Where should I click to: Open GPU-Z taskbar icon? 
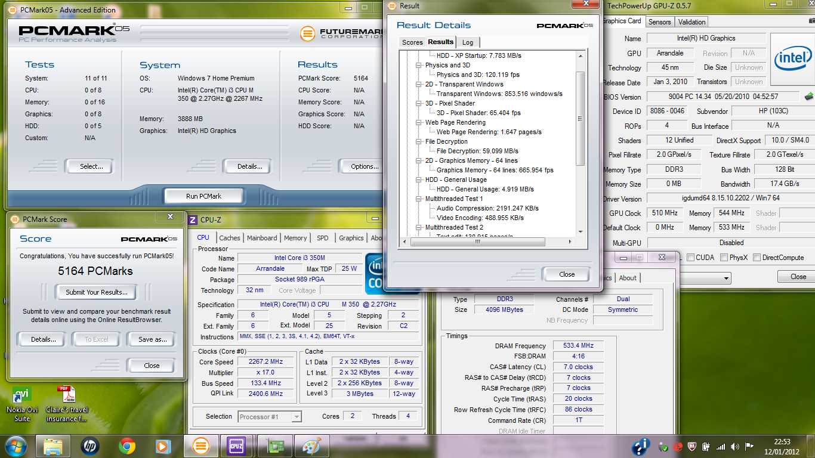coord(274,446)
